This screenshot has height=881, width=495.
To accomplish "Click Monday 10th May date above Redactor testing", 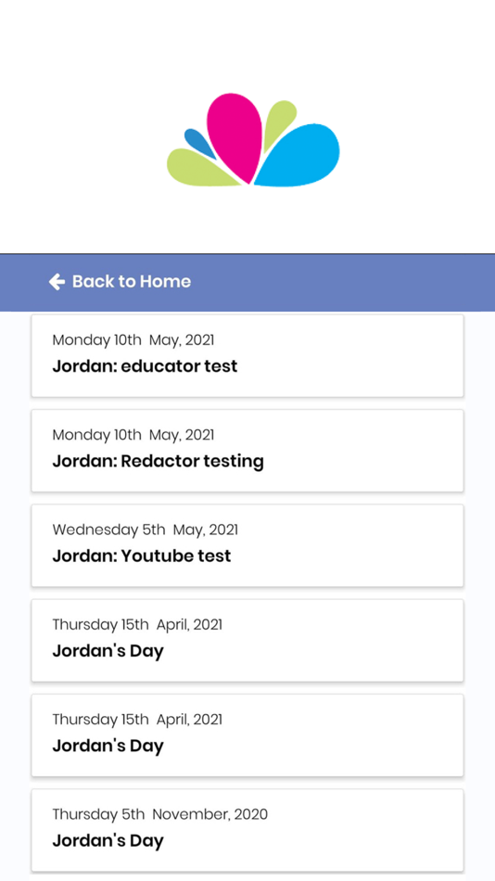I will 133,435.
